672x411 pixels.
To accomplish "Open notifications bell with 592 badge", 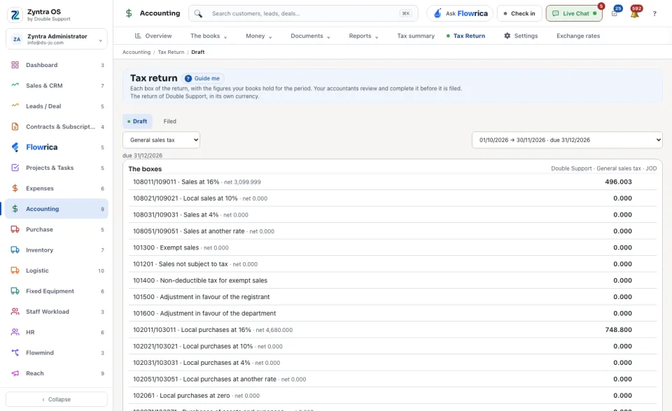I will [635, 13].
